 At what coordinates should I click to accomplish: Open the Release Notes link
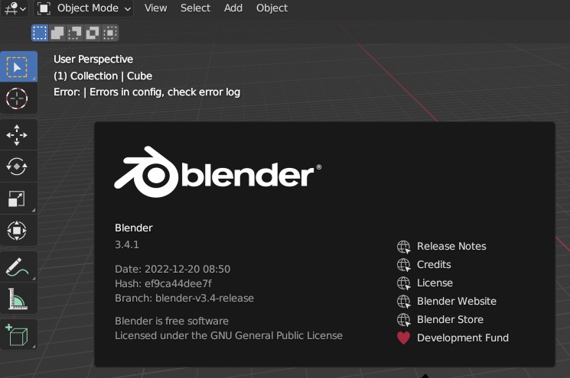451,246
